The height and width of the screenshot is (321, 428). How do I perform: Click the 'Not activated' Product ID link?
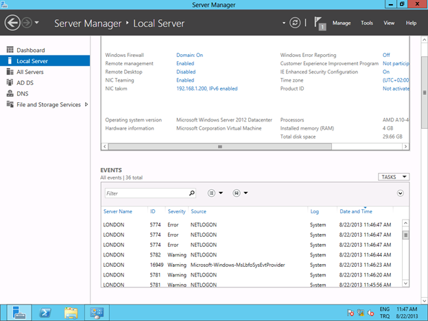396,88
